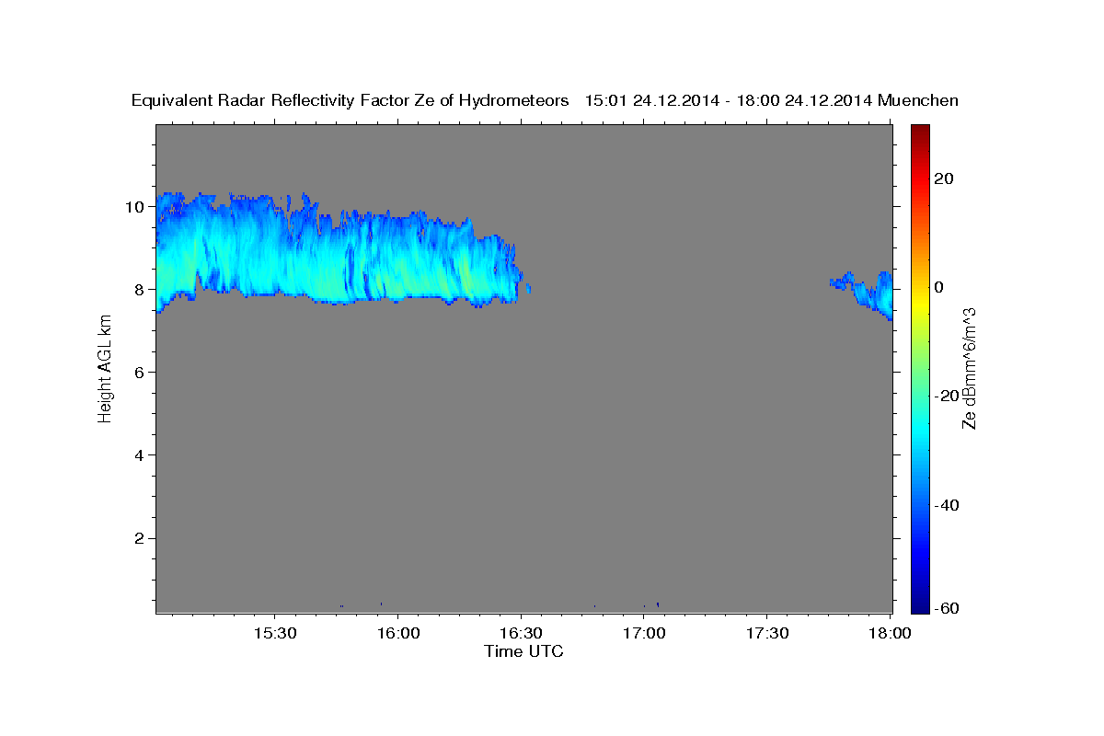Click the height tick label 2

(x=140, y=538)
